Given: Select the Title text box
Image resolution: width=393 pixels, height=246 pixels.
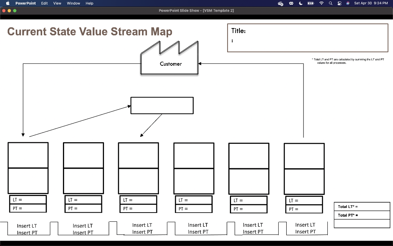Looking at the screenshot, I should coord(307,38).
